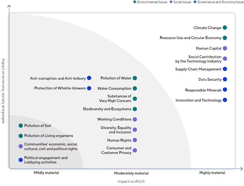The height and width of the screenshot is (186, 244).
Task: Click the Pollution of Soil dot
Action: (x=21, y=126)
